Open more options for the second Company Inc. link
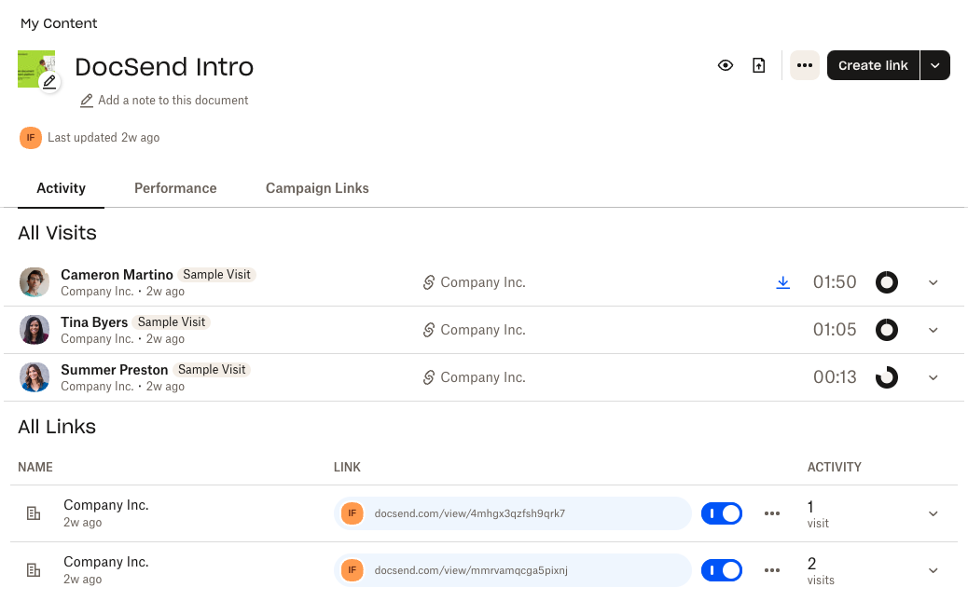 772,570
